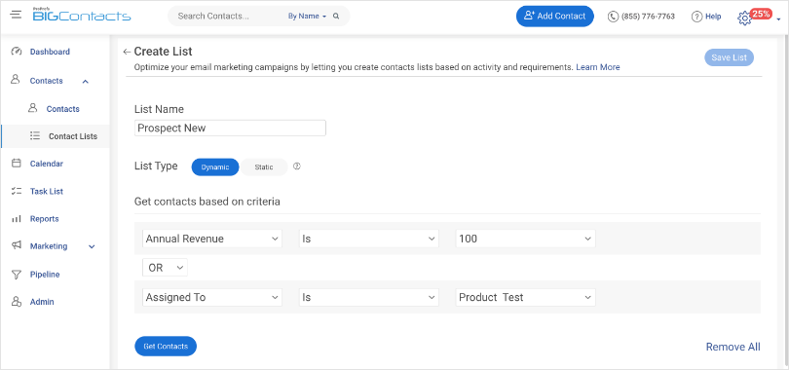The width and height of the screenshot is (789, 370).
Task: Open Pipeline in sidebar
Action: [x=45, y=275]
